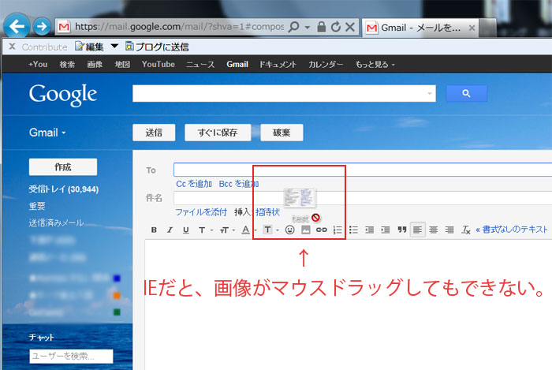Insert an emoticon from smiley icon
Image resolution: width=552 pixels, height=370 pixels.
289,230
